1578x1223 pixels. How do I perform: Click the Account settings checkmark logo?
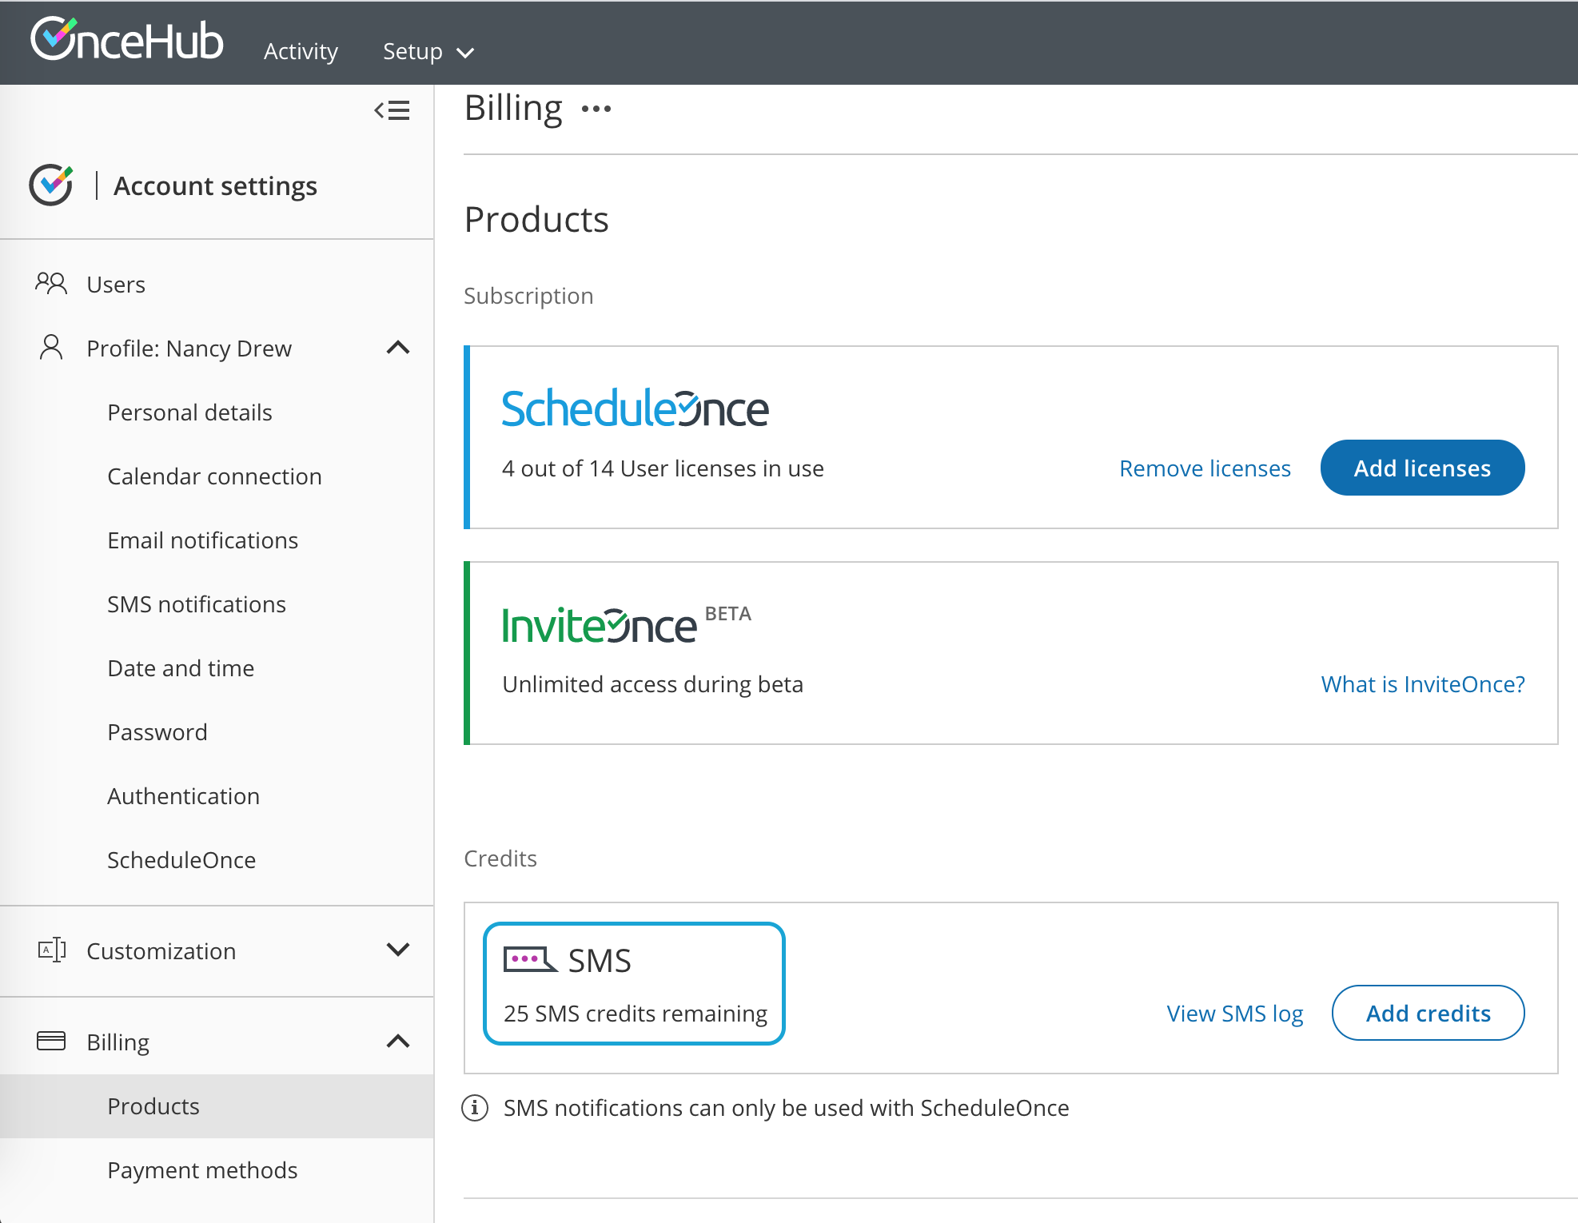click(x=51, y=185)
